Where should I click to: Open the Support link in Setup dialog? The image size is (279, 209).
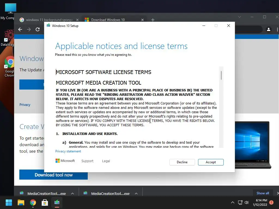[x=87, y=161]
